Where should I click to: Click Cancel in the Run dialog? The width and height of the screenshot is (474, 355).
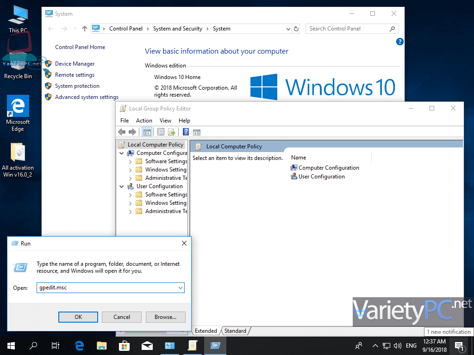122,317
